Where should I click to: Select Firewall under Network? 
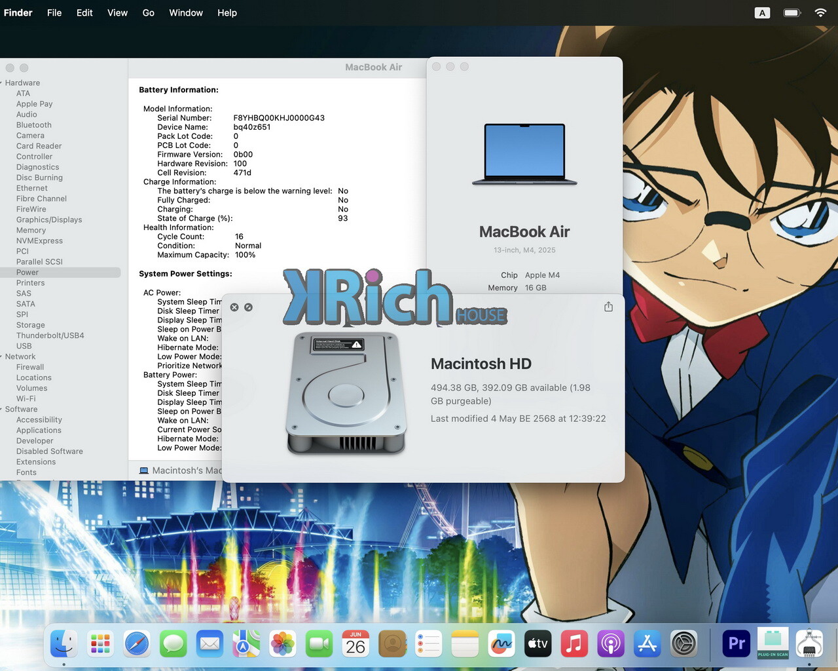tap(30, 367)
